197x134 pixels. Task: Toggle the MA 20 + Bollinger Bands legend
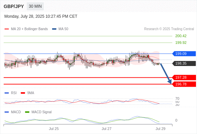[x=26, y=29]
